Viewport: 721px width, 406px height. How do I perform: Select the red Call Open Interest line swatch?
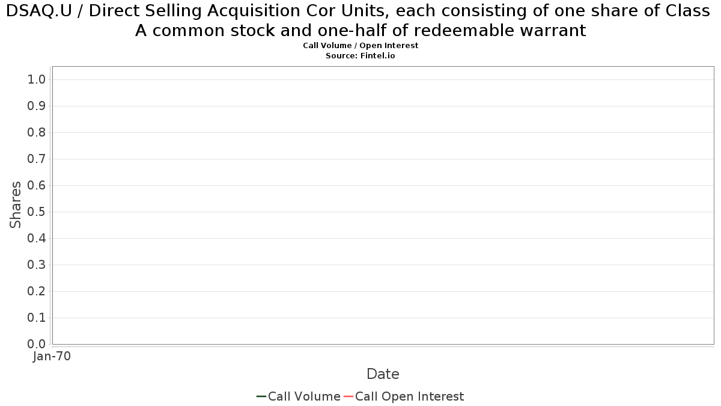tap(348, 396)
